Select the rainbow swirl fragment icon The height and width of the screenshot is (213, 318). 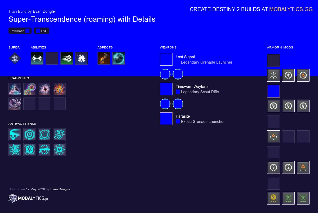[30, 89]
